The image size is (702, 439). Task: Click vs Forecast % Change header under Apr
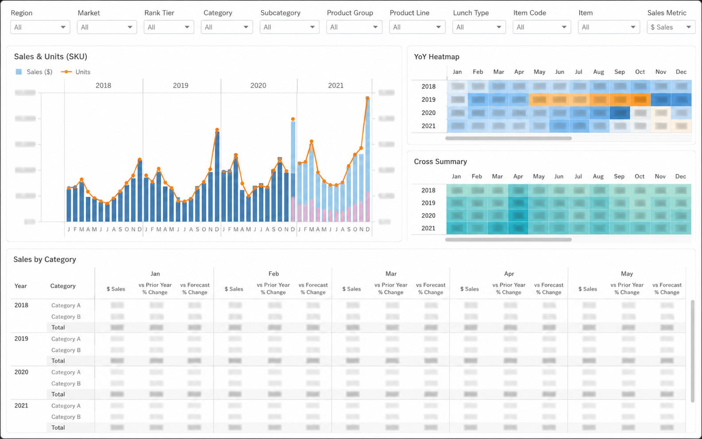[x=549, y=289]
